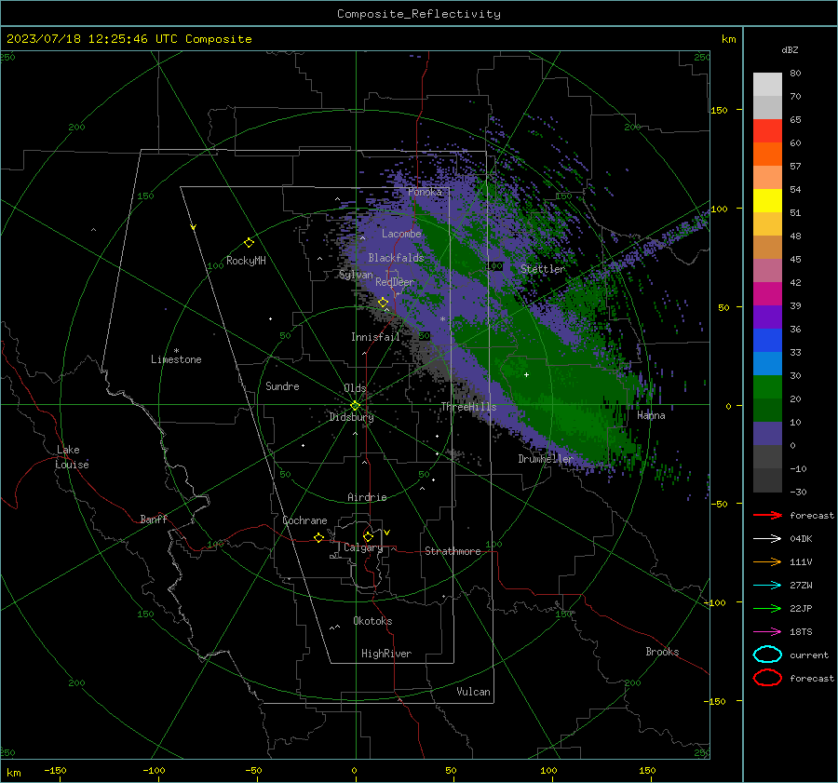The height and width of the screenshot is (783, 838).
Task: Select the orange 111V arrow legend entry
Action: coord(767,561)
